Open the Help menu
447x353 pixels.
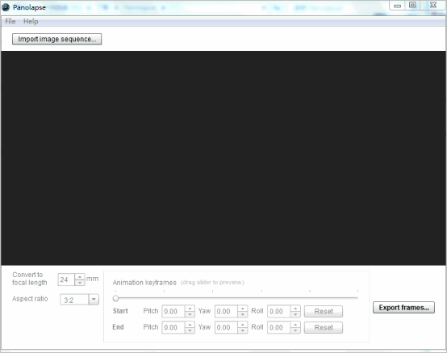point(31,21)
